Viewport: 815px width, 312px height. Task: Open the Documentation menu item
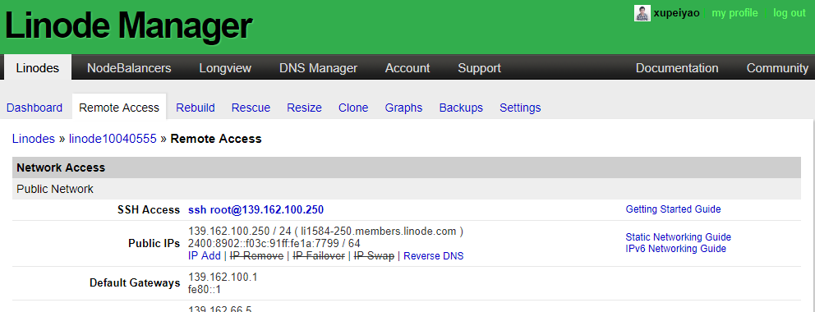(x=677, y=68)
